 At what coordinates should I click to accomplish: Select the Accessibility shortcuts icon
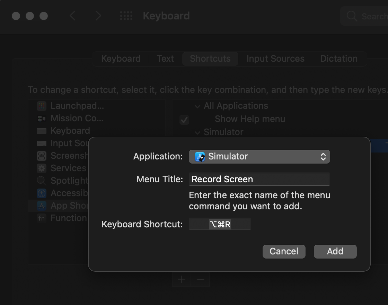(x=42, y=193)
